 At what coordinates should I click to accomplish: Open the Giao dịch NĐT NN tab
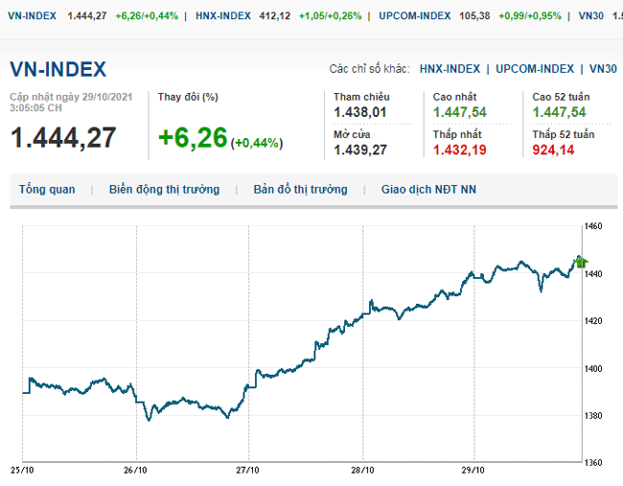(x=428, y=190)
